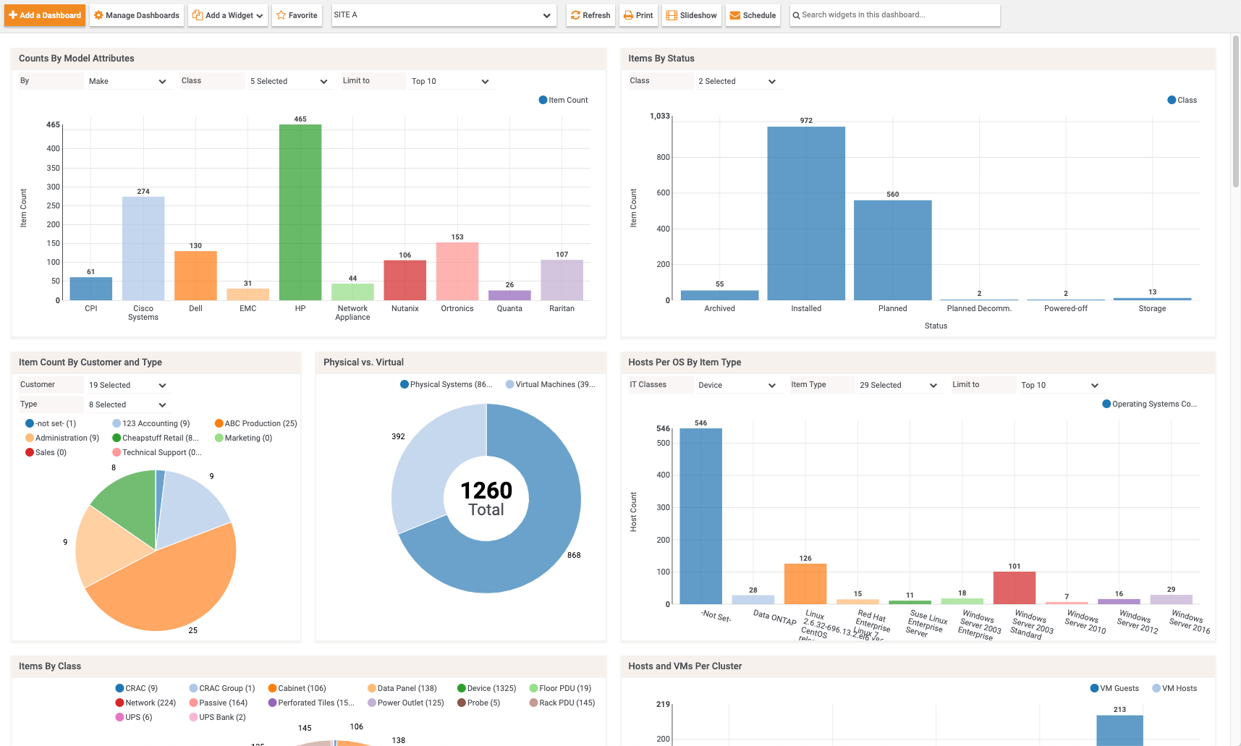This screenshot has height=746, width=1241.
Task: Expand the Item Type 29 Selected dropdown
Action: [x=899, y=385]
